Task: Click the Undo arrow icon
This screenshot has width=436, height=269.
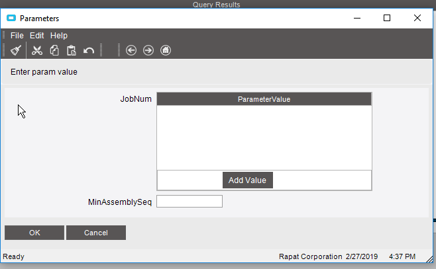Action: 89,50
